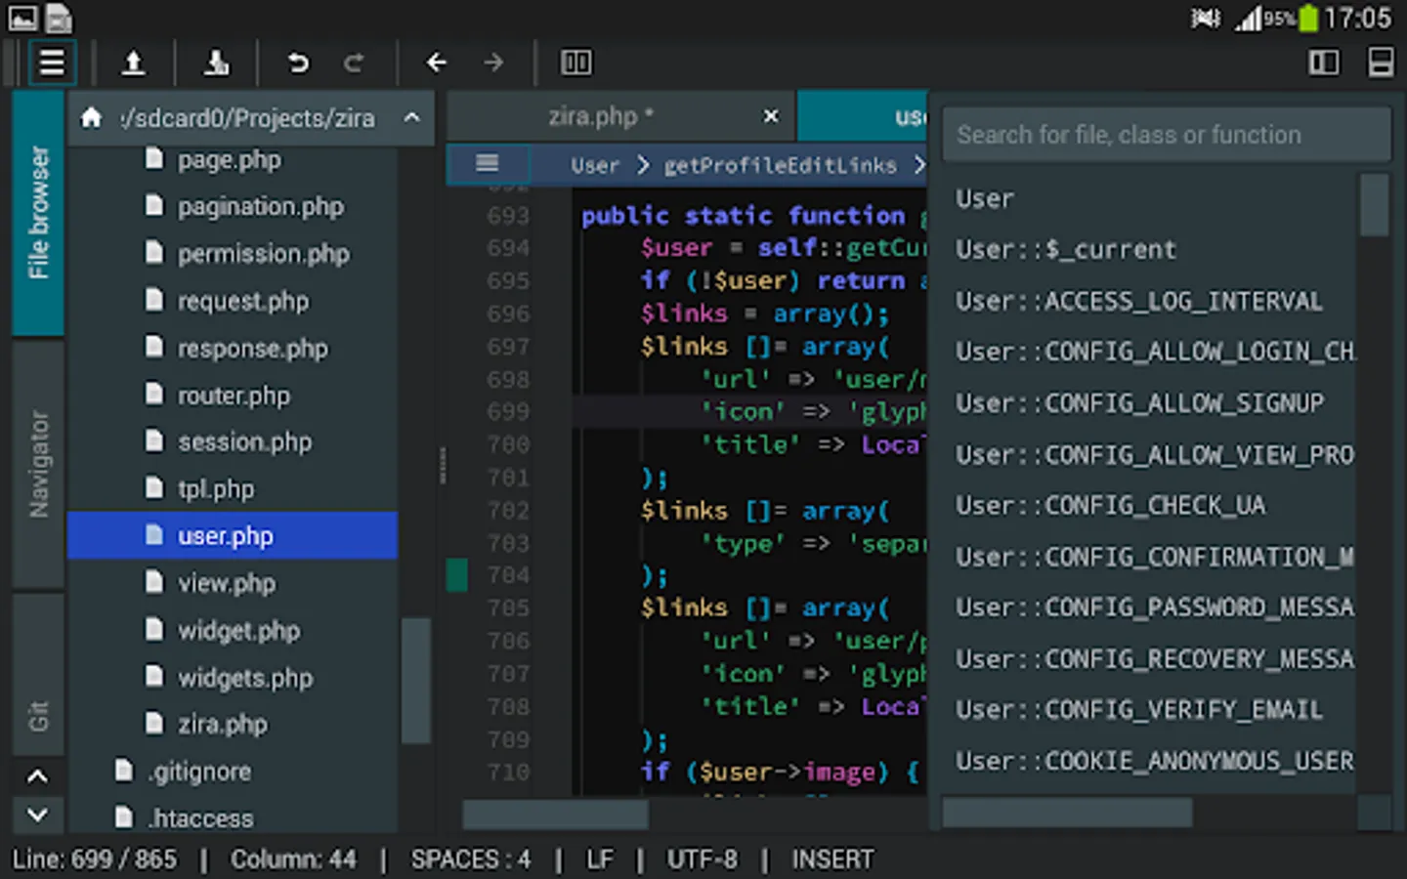The width and height of the screenshot is (1407, 879).
Task: Click the download/save file icon
Action: [x=216, y=63]
